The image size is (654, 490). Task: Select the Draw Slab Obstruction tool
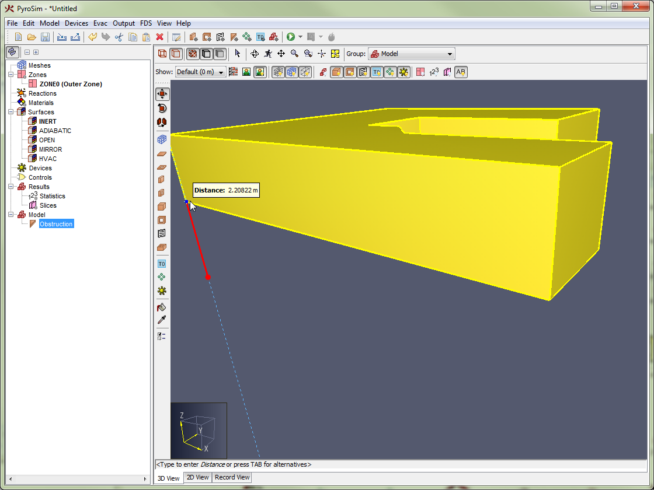tap(162, 154)
